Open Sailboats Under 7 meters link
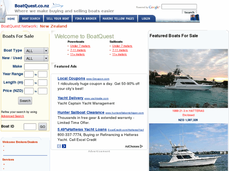 [122, 46]
